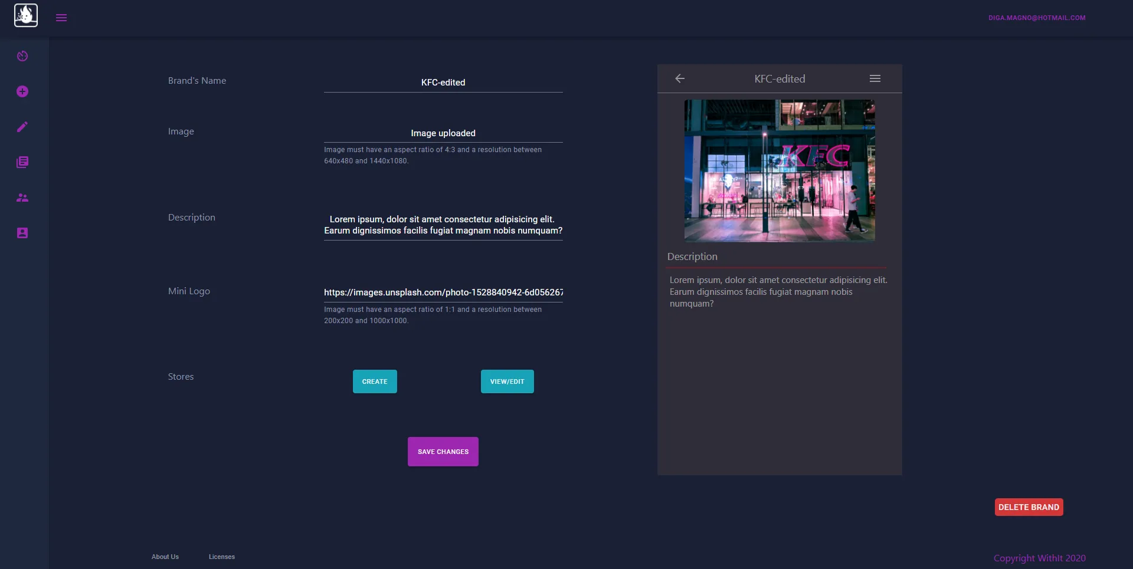Open the people group sidebar icon
1133x569 pixels.
pyautogui.click(x=22, y=198)
